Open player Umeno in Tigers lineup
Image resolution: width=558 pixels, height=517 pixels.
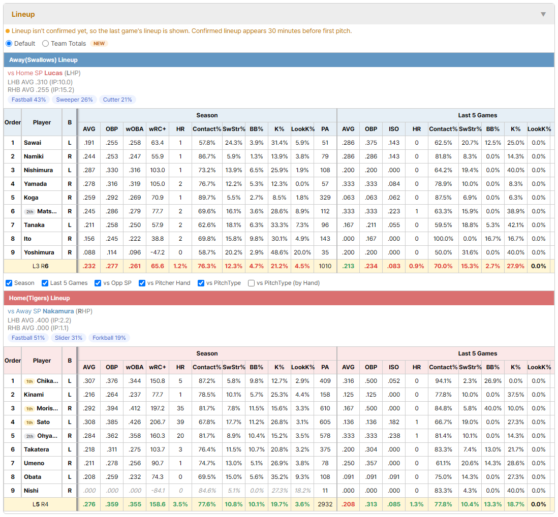[34, 463]
